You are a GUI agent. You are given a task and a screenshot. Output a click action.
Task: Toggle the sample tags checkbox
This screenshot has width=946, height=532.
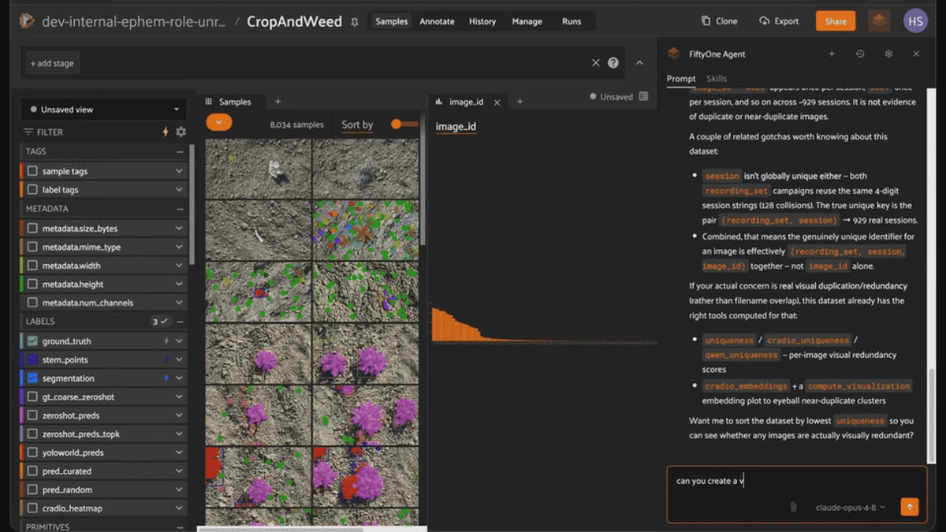click(x=32, y=171)
